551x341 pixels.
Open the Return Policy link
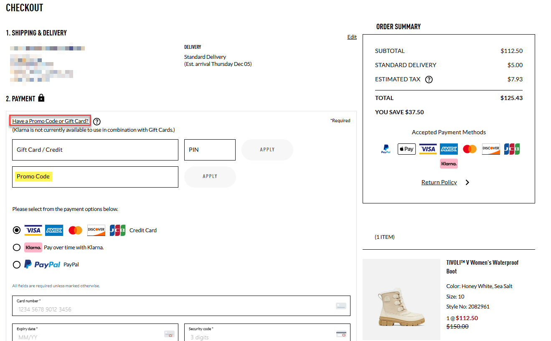(439, 183)
